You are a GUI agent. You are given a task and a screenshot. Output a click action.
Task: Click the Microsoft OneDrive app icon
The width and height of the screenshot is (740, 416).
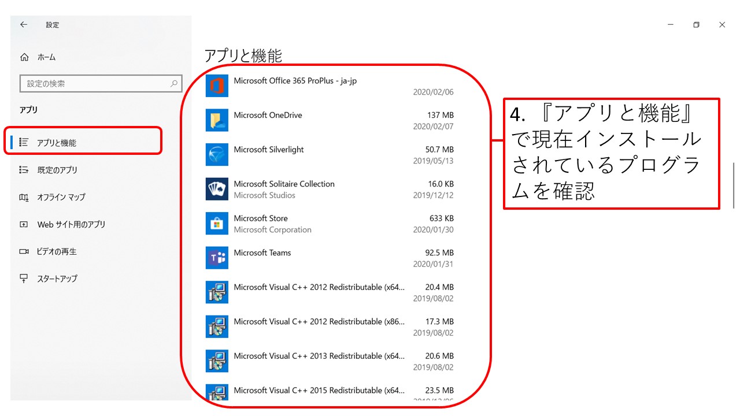tap(217, 120)
